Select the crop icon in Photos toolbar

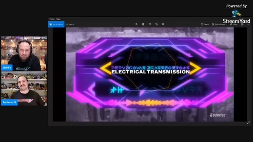click(163, 24)
